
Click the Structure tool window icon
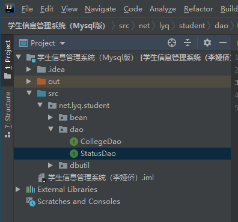coord(8,134)
